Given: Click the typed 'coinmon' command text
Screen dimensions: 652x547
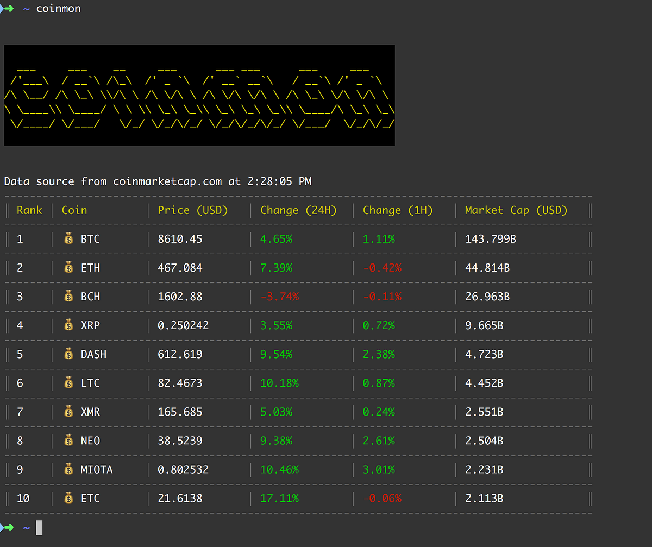Looking at the screenshot, I should [x=58, y=9].
